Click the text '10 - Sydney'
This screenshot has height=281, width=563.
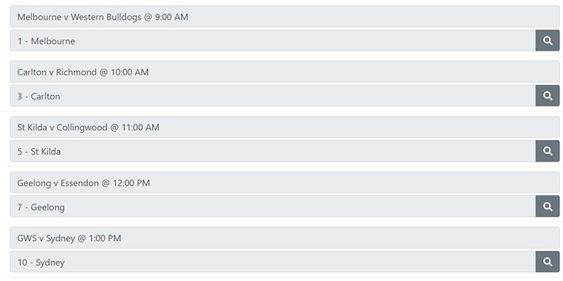tap(41, 262)
